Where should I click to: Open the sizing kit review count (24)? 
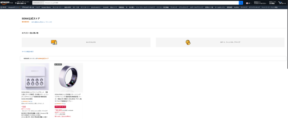point(31,101)
